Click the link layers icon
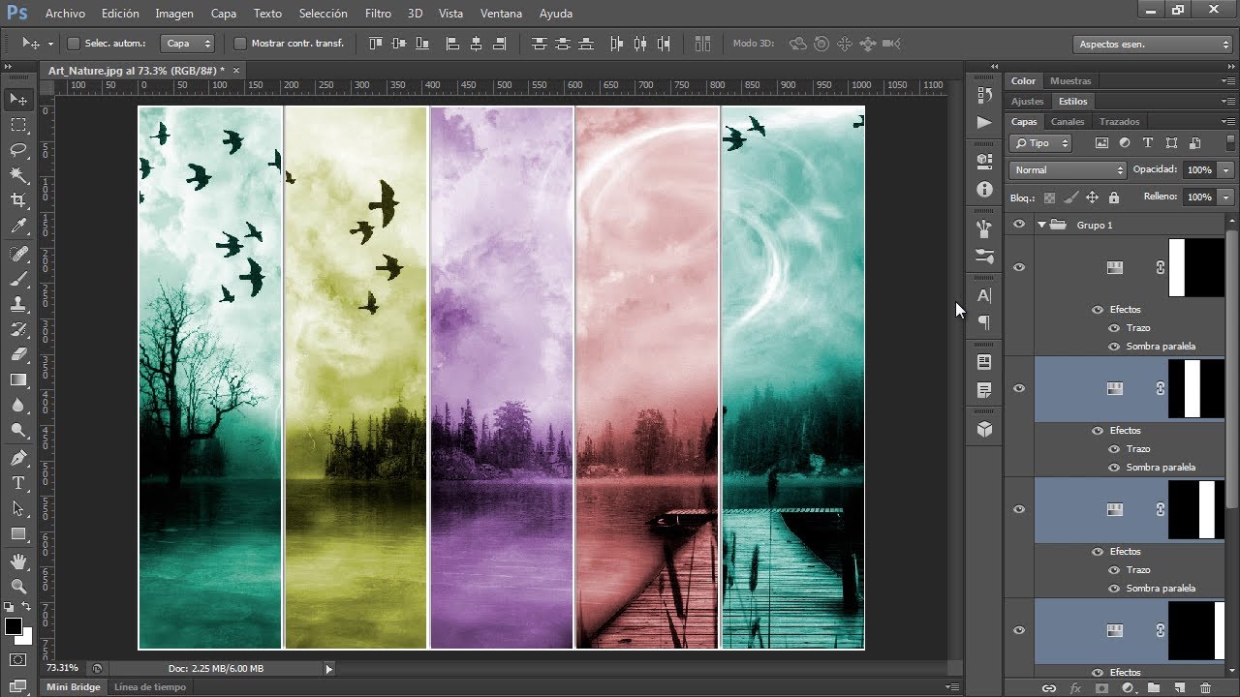 click(1048, 688)
